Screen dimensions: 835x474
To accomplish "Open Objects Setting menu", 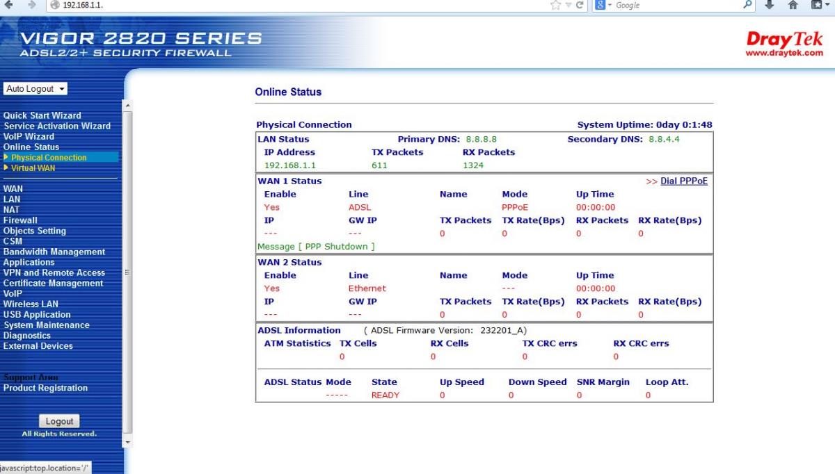I will click(34, 231).
